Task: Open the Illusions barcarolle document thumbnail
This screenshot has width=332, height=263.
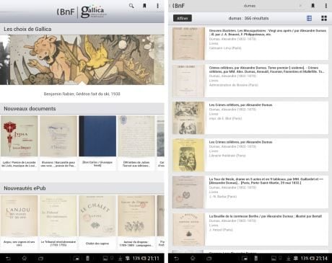Action: [x=58, y=136]
